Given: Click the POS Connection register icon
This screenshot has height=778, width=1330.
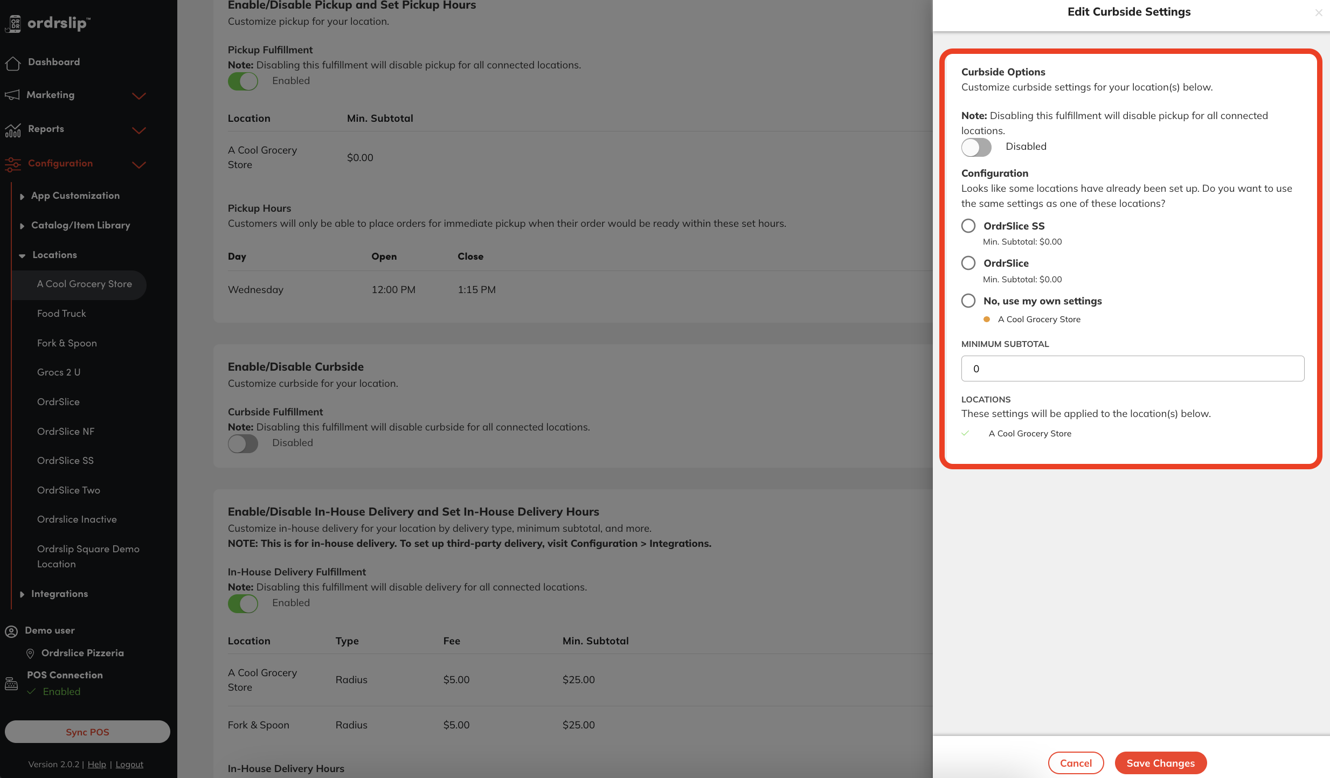Looking at the screenshot, I should click(11, 683).
